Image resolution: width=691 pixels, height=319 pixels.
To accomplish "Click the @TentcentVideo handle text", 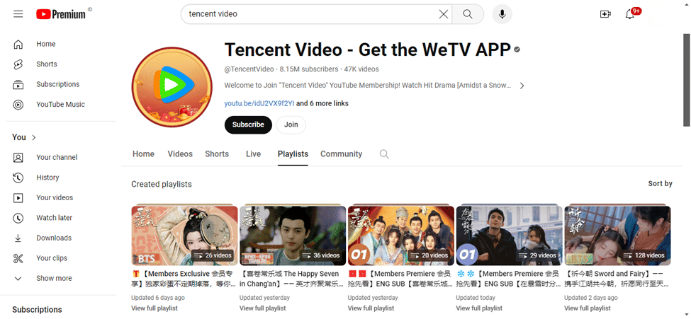I will click(249, 69).
